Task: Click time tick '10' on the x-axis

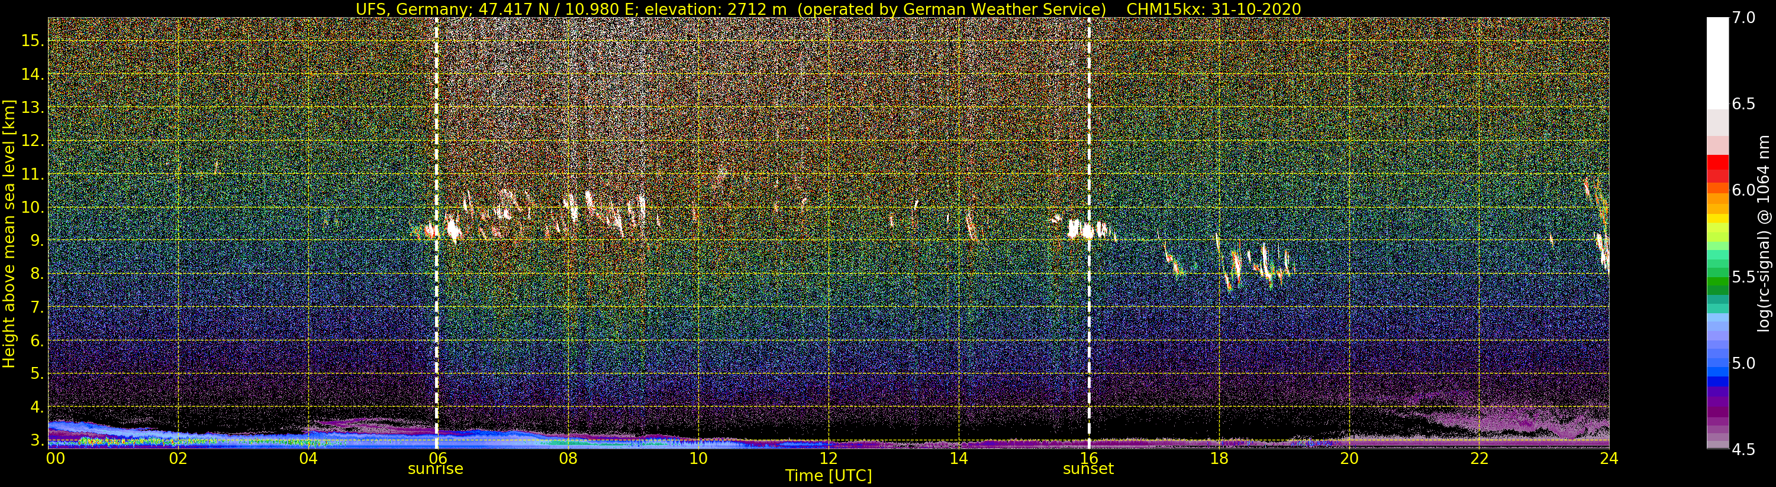Action: [x=698, y=459]
